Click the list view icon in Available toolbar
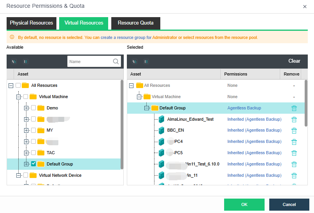This screenshot has height=213, width=314. click(x=26, y=62)
